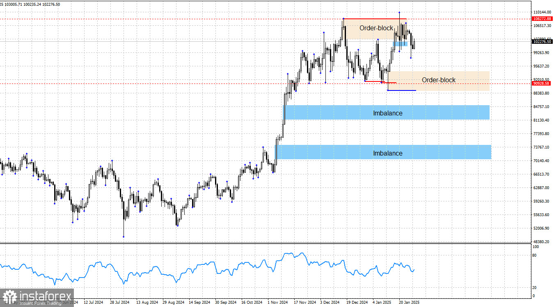The image size is (554, 307).
Task: Click the 16 Oct 2024 date label
Action: (x=252, y=302)
